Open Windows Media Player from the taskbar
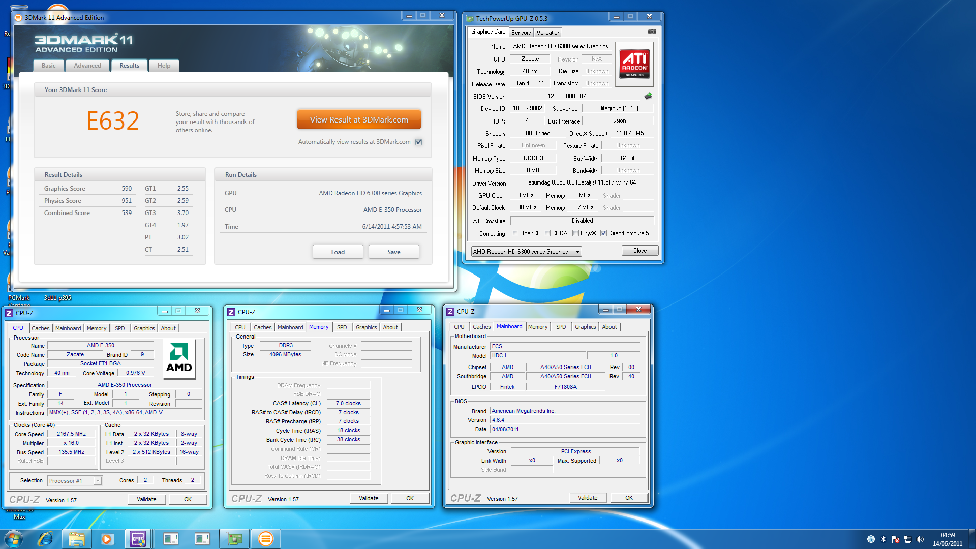 (107, 539)
